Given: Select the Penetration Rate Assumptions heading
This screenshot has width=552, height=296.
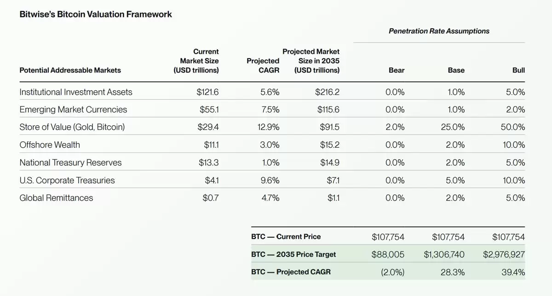Looking at the screenshot, I should (x=439, y=31).
